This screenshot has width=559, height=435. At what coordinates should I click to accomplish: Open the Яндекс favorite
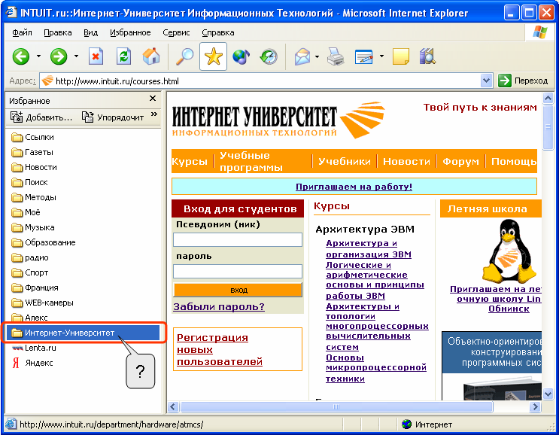(x=33, y=363)
